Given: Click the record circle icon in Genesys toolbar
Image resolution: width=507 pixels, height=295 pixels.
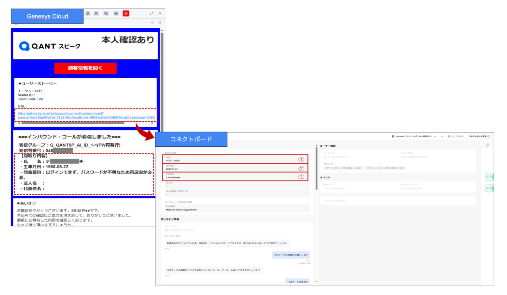Looking at the screenshot, I should pos(116,13).
